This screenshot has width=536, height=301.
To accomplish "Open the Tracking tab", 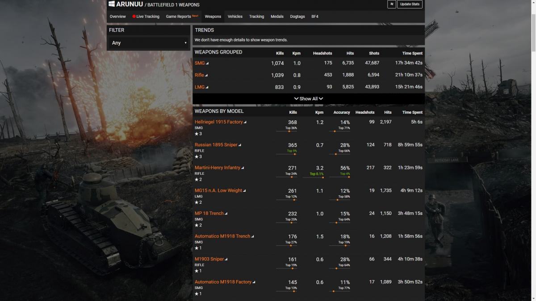I will pos(256,16).
